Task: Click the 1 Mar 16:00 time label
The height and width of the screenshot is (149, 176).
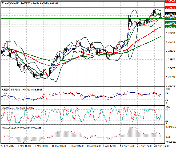Action: [x=24, y=146]
